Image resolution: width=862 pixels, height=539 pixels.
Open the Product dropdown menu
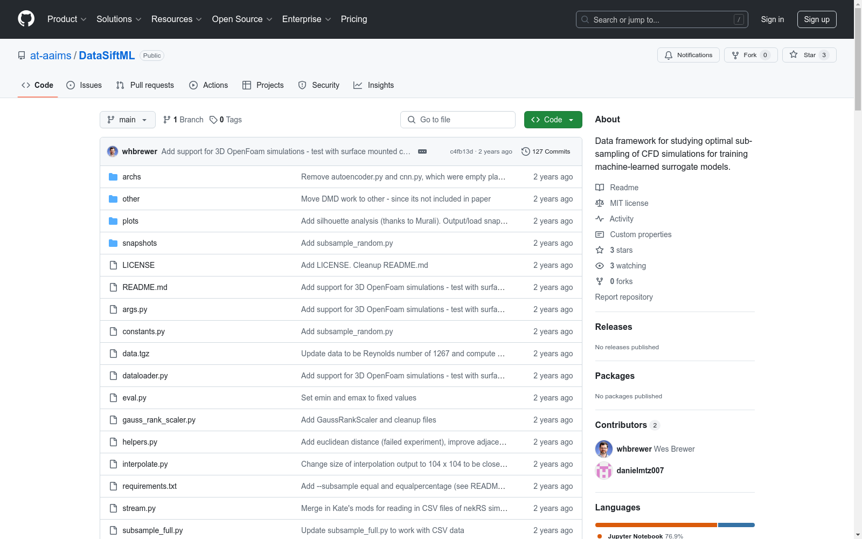[67, 19]
